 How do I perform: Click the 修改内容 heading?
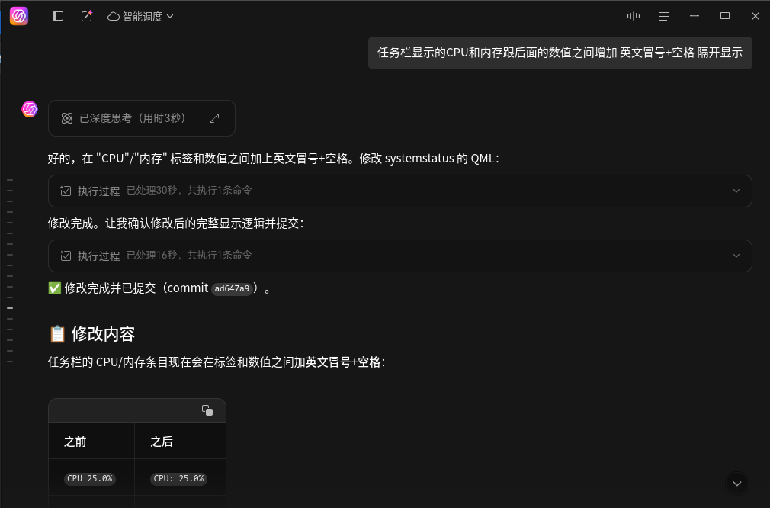coord(103,334)
